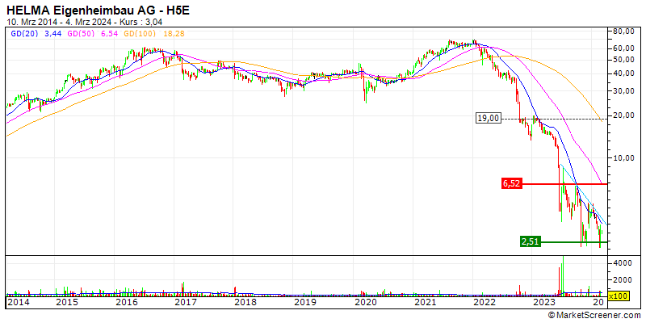Click the 60,00 price axis label
The image size is (646, 323).
pos(623,48)
